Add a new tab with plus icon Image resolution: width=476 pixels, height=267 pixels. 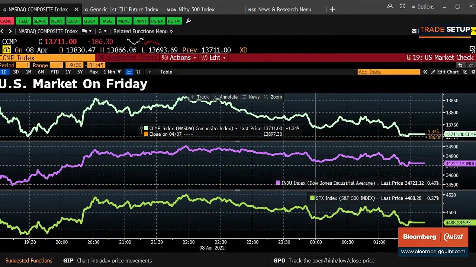pos(332,9)
